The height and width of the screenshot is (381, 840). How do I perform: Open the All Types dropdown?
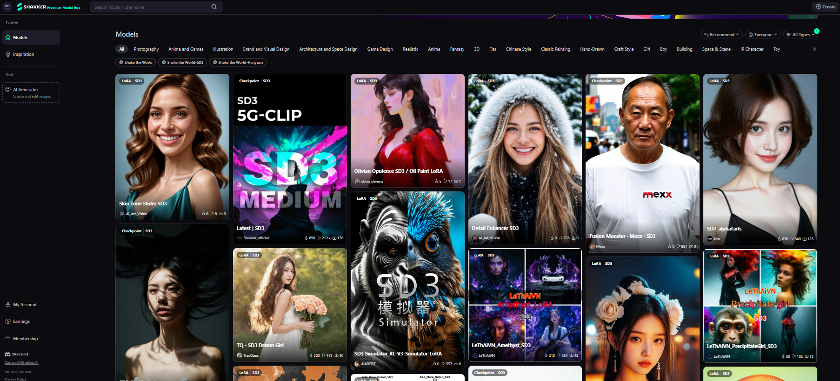click(800, 35)
